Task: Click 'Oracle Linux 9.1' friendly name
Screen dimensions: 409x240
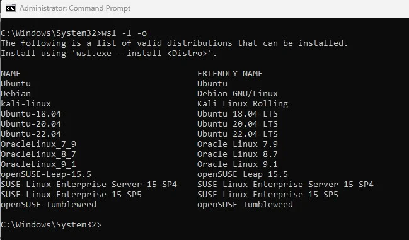Action: click(238, 164)
